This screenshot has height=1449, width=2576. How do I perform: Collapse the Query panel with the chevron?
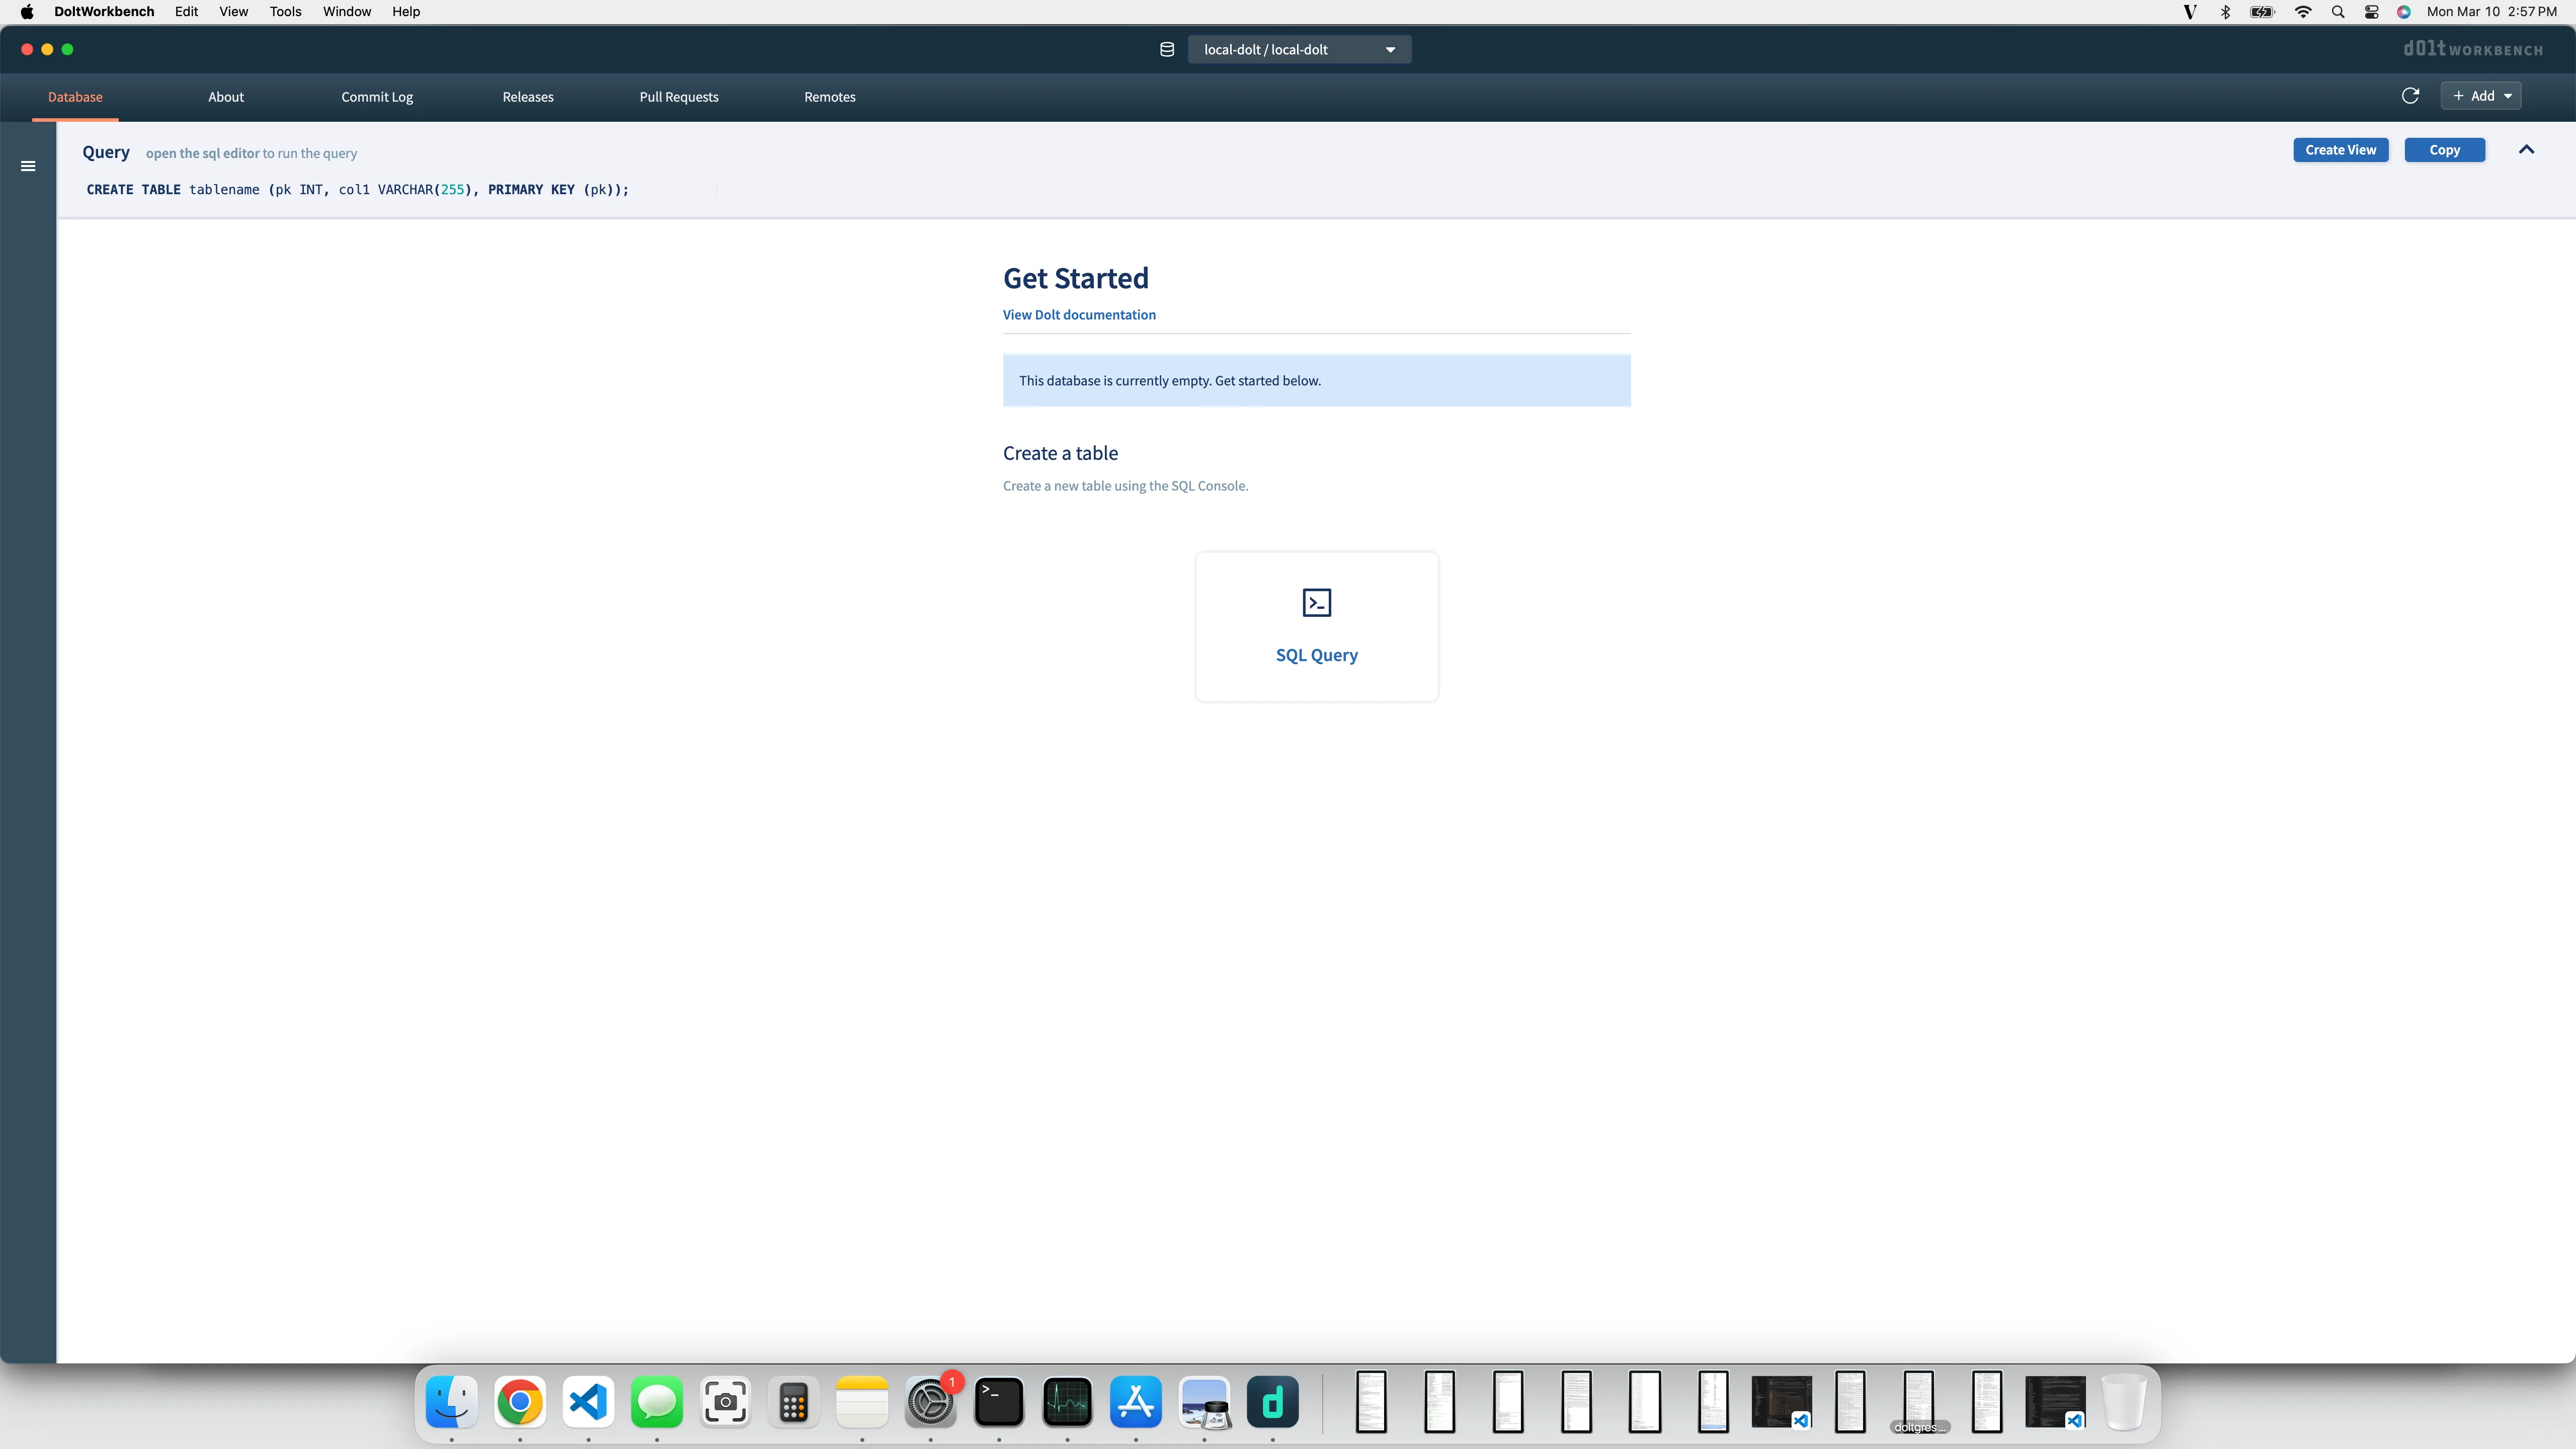coord(2526,149)
